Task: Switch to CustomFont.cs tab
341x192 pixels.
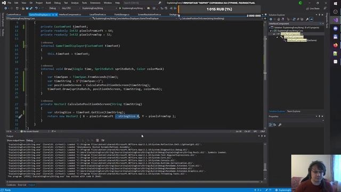Action: tap(13, 14)
